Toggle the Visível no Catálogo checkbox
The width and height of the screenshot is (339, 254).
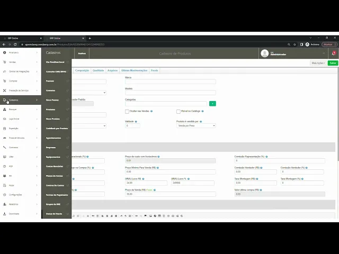[x=179, y=112]
